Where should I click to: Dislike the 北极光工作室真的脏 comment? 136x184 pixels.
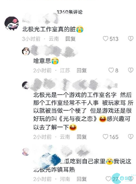point(131,39)
